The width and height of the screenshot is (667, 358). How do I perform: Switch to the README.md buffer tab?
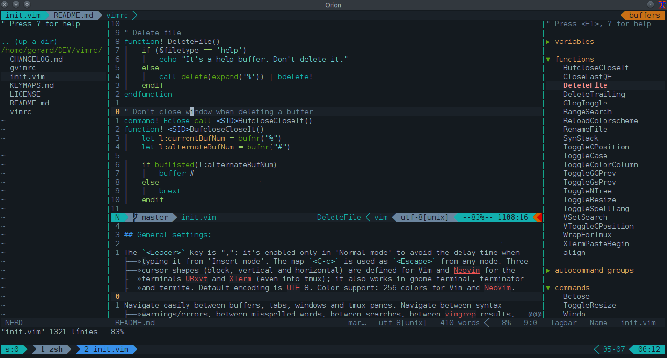pos(73,15)
